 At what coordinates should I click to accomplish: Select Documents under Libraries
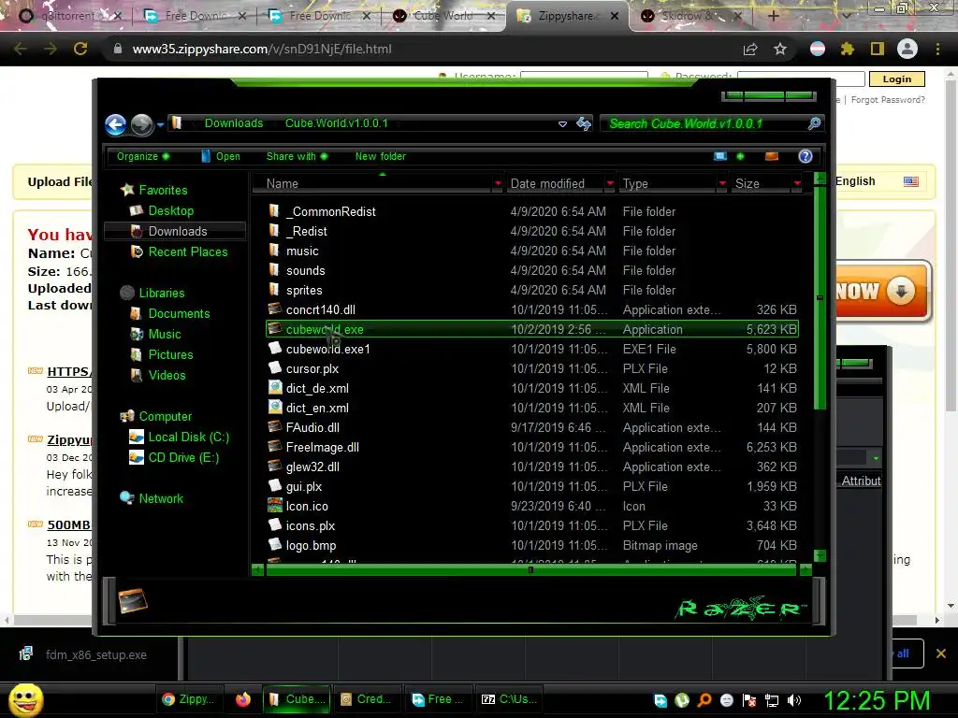point(179,313)
